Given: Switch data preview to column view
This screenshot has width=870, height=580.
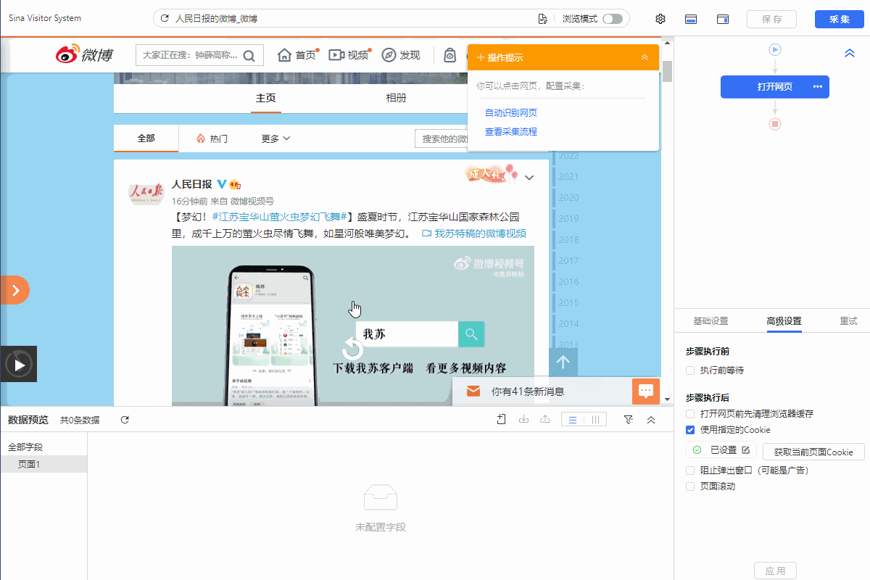Looking at the screenshot, I should [x=595, y=420].
